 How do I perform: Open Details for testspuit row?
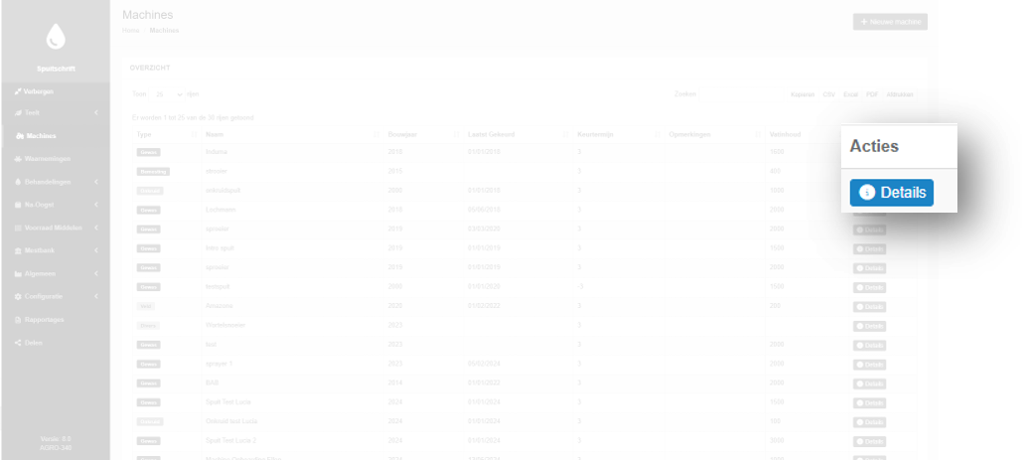[869, 287]
